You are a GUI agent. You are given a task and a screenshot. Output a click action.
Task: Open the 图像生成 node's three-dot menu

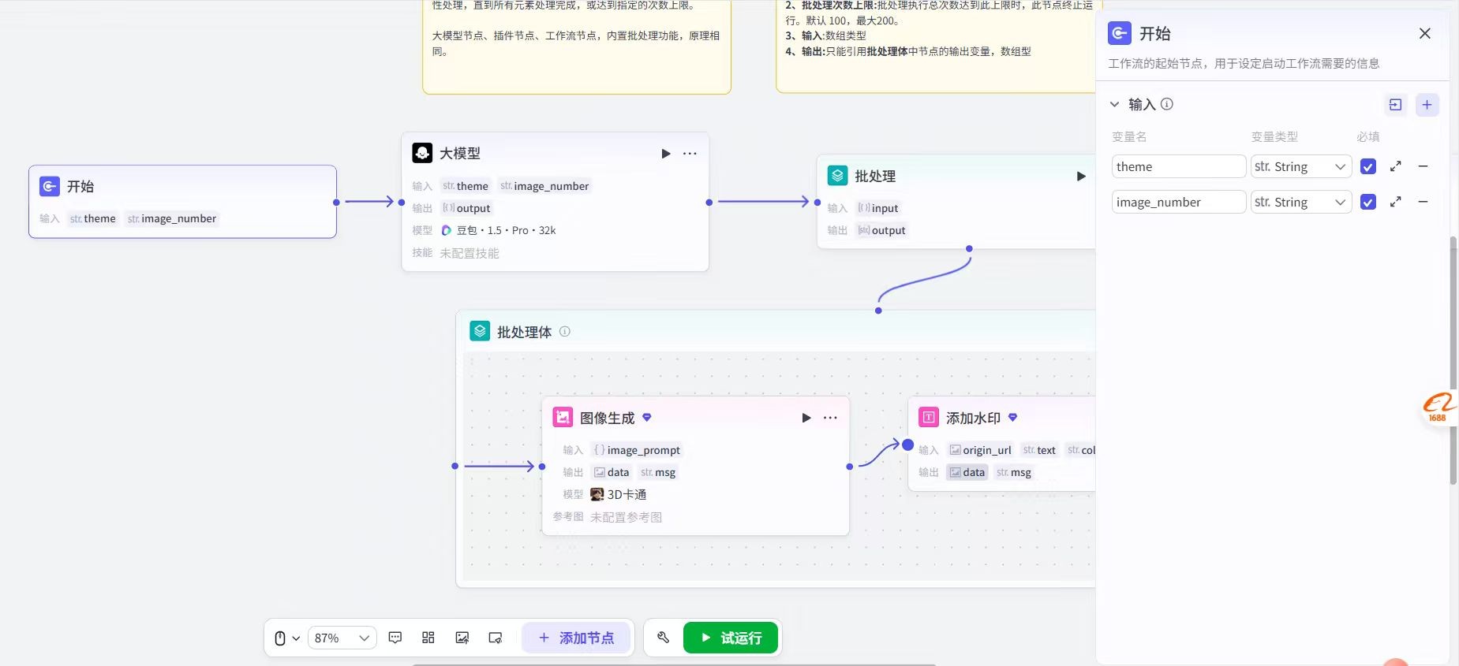830,418
